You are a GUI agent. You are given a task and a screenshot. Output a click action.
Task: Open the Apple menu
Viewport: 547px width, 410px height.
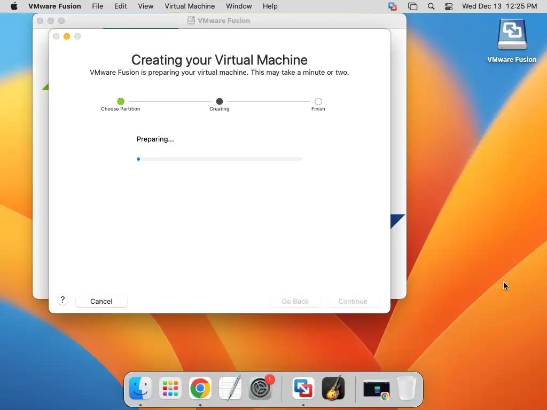click(14, 6)
